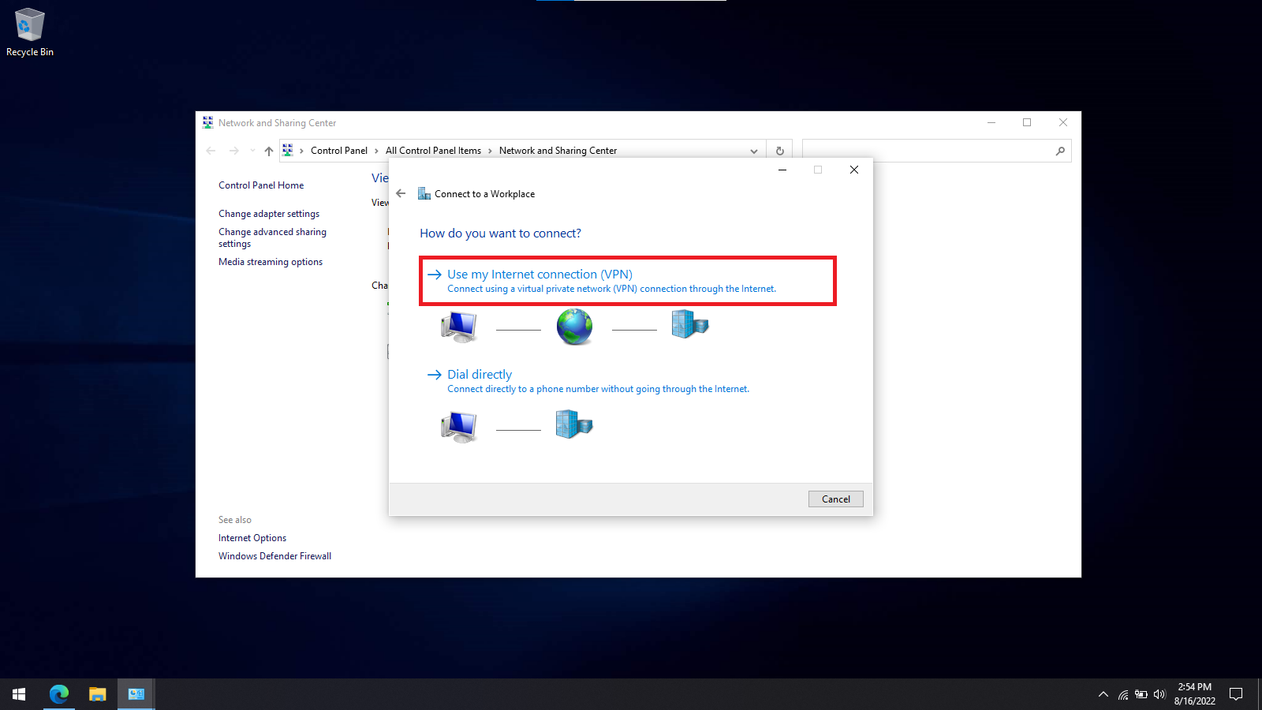1262x710 pixels.
Task: Open Recycle Bin on desktop
Action: 30,32
